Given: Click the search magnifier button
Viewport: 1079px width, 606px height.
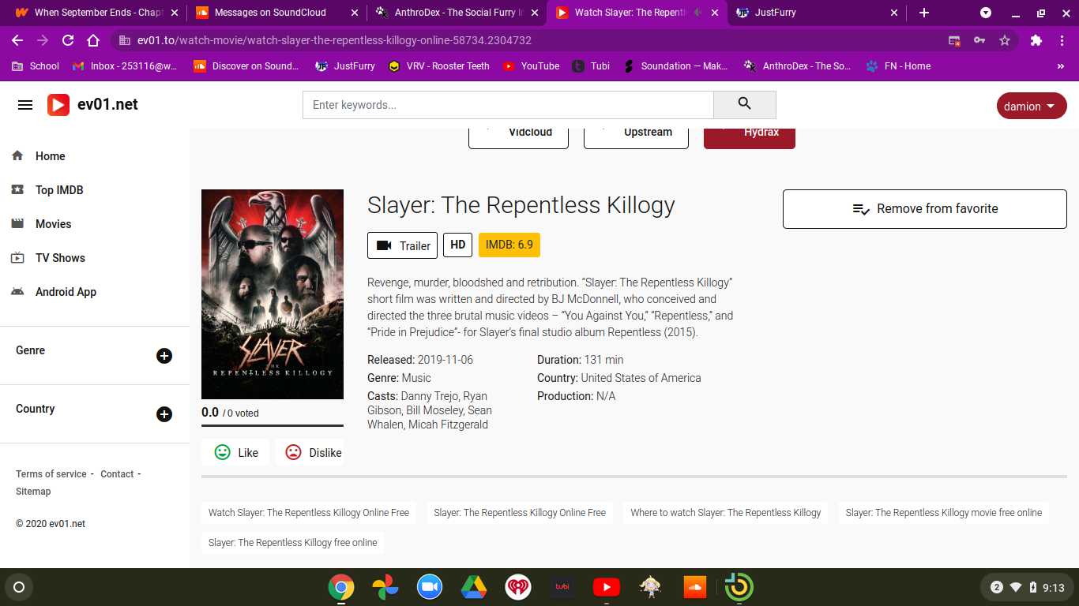Looking at the screenshot, I should pos(744,104).
